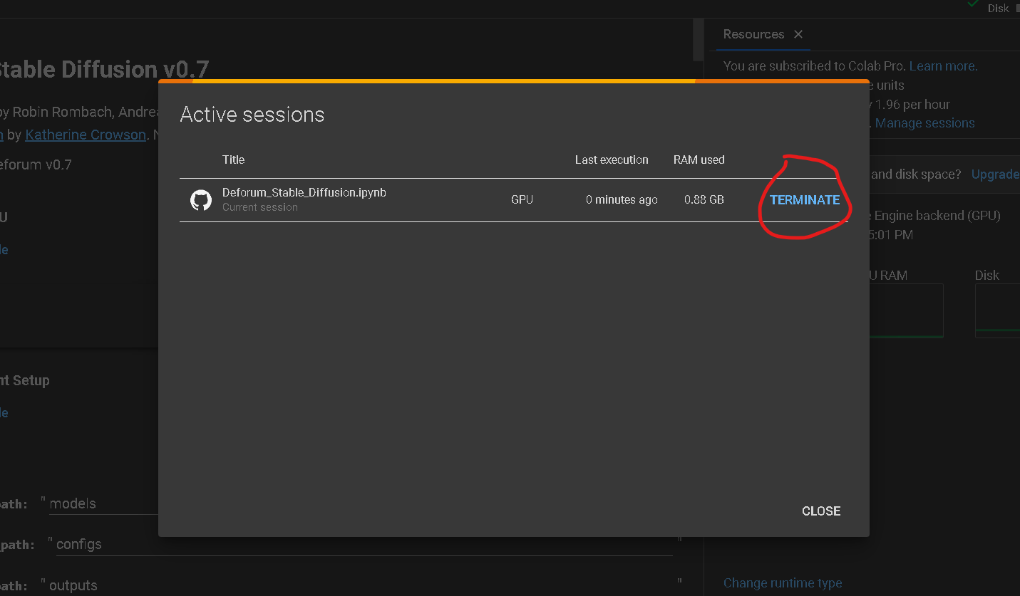Click the 'Last execution' column header
Screen dimensions: 1020x596
[612, 160]
